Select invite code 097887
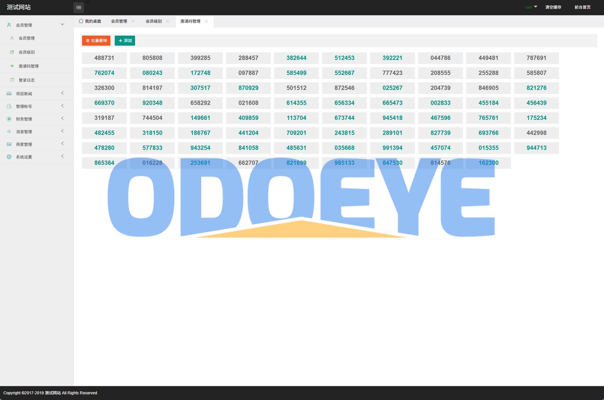The image size is (604, 400). 248,73
